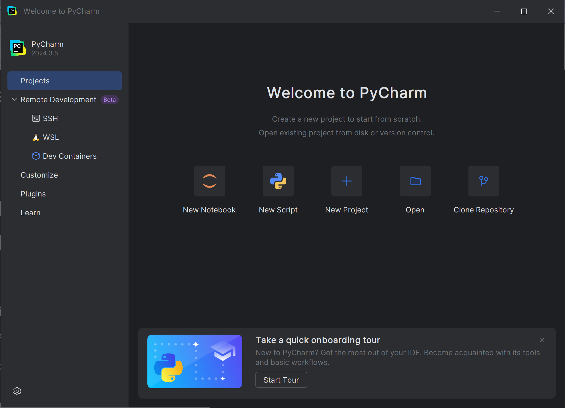Click the New Notebook Jupyter icon
This screenshot has height=408, width=565.
[x=209, y=181]
